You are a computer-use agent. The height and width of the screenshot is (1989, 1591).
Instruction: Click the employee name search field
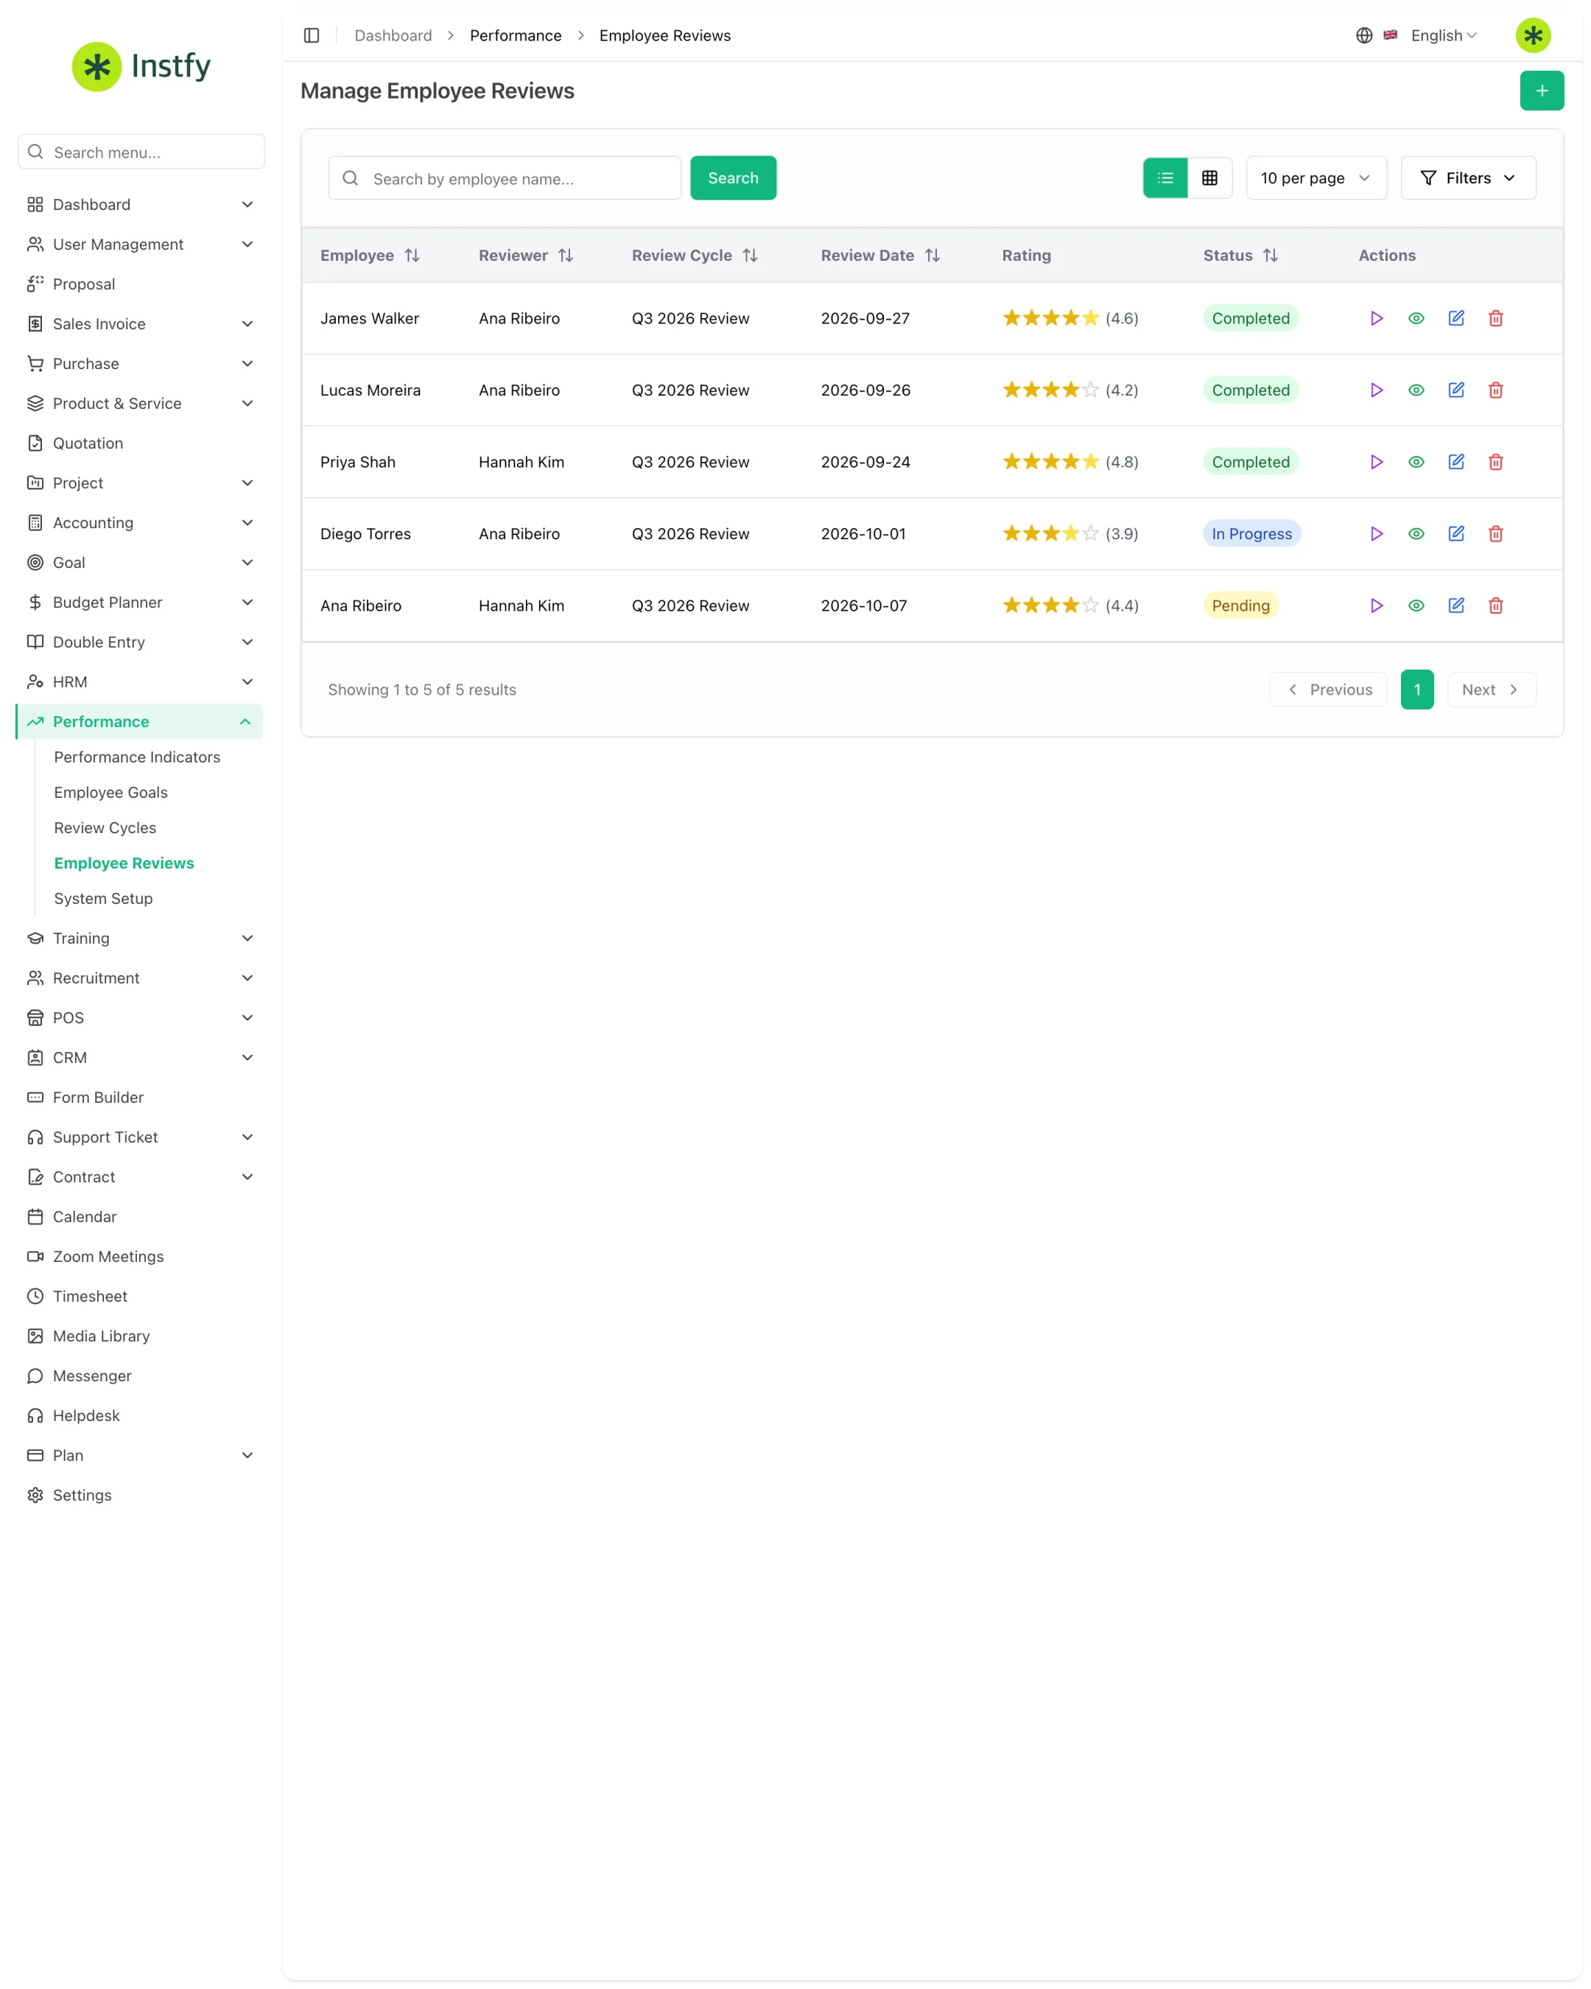505,178
